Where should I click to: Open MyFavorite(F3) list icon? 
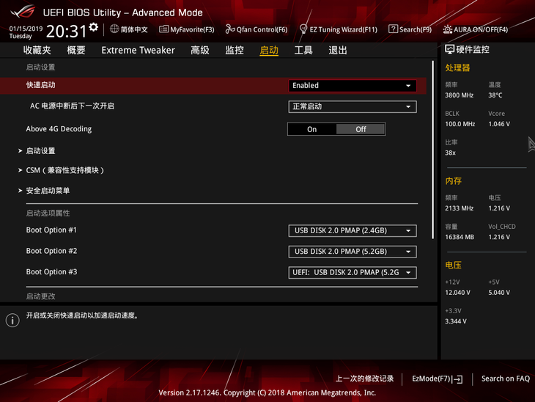point(163,29)
